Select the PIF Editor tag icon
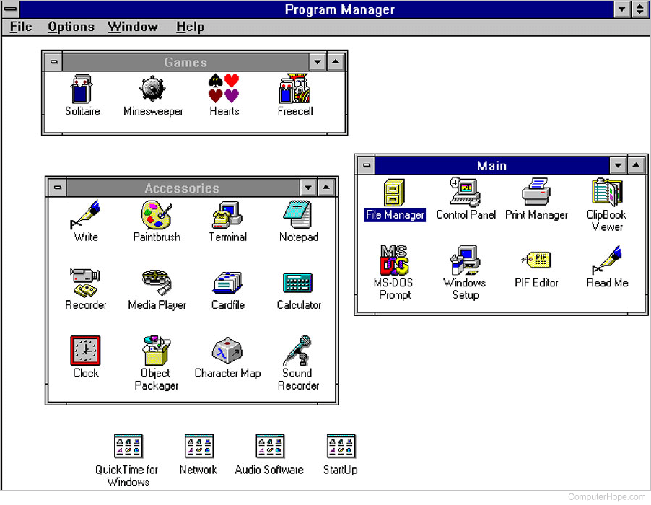 click(536, 260)
